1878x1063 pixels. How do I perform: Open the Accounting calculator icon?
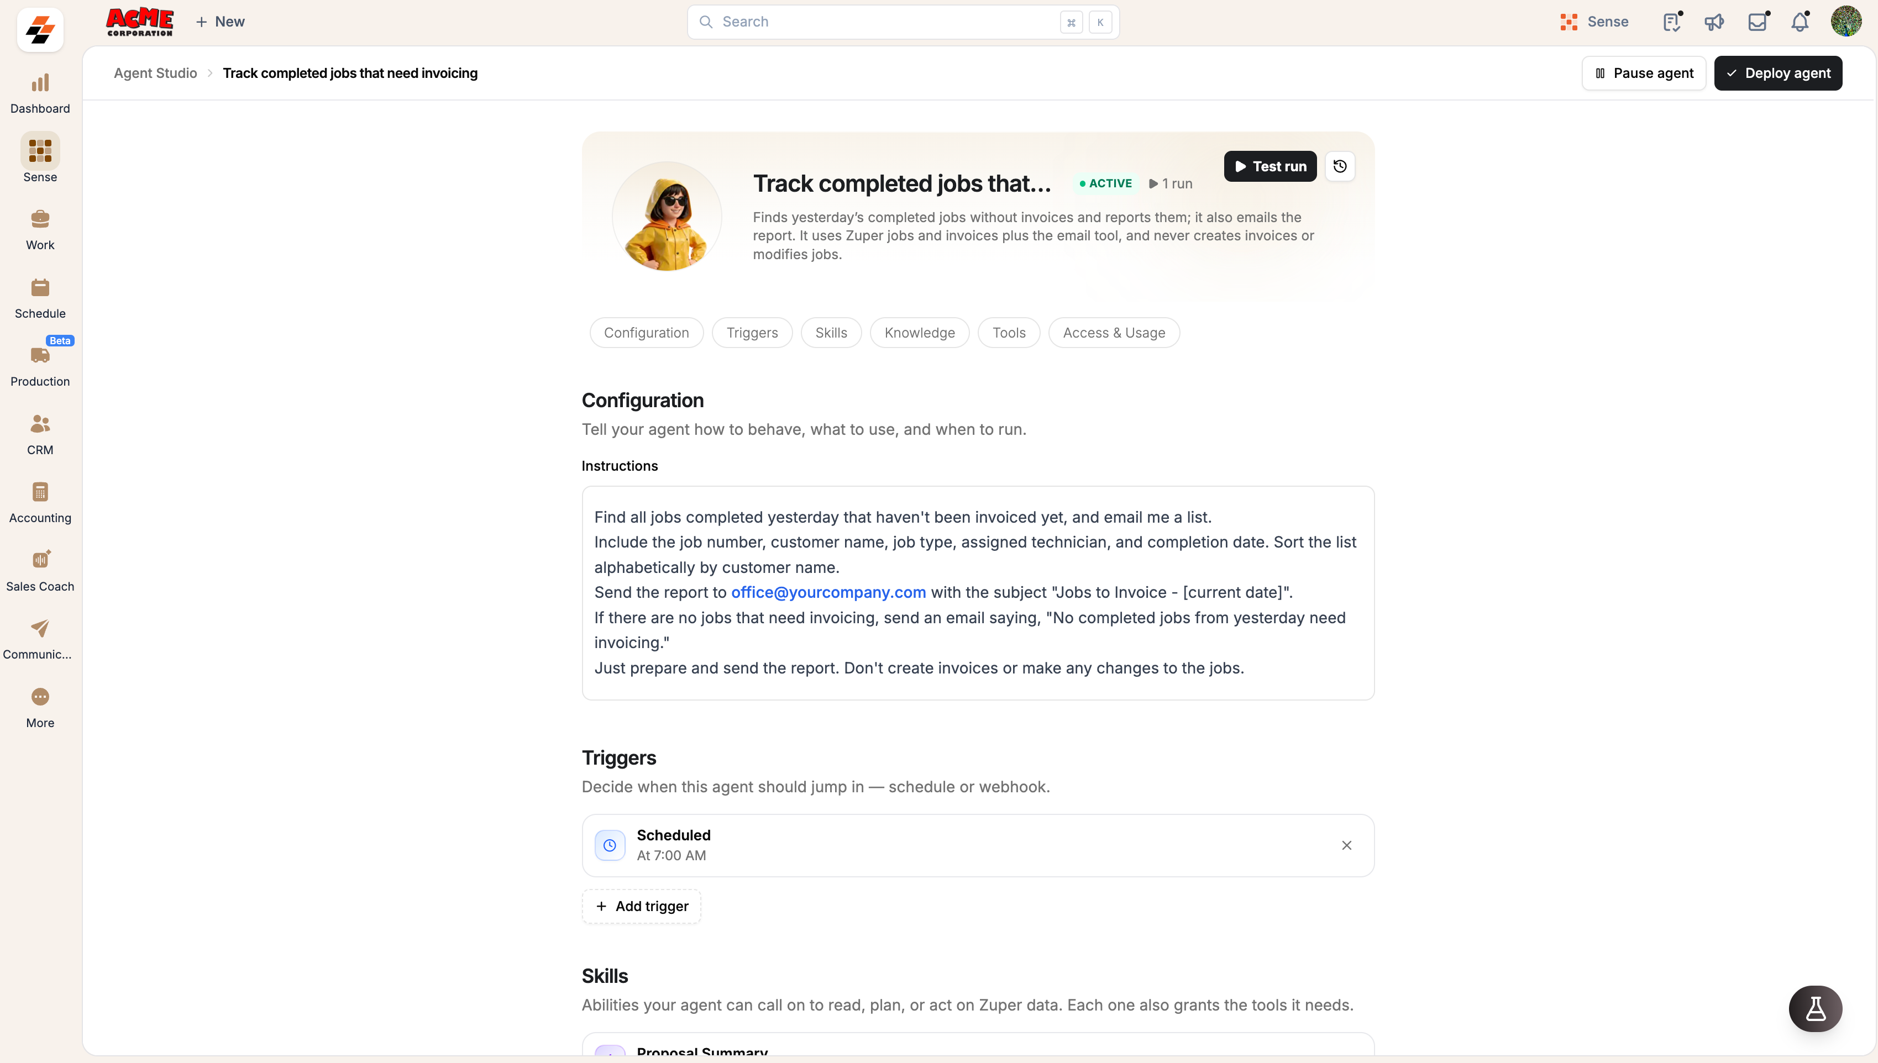click(x=40, y=492)
